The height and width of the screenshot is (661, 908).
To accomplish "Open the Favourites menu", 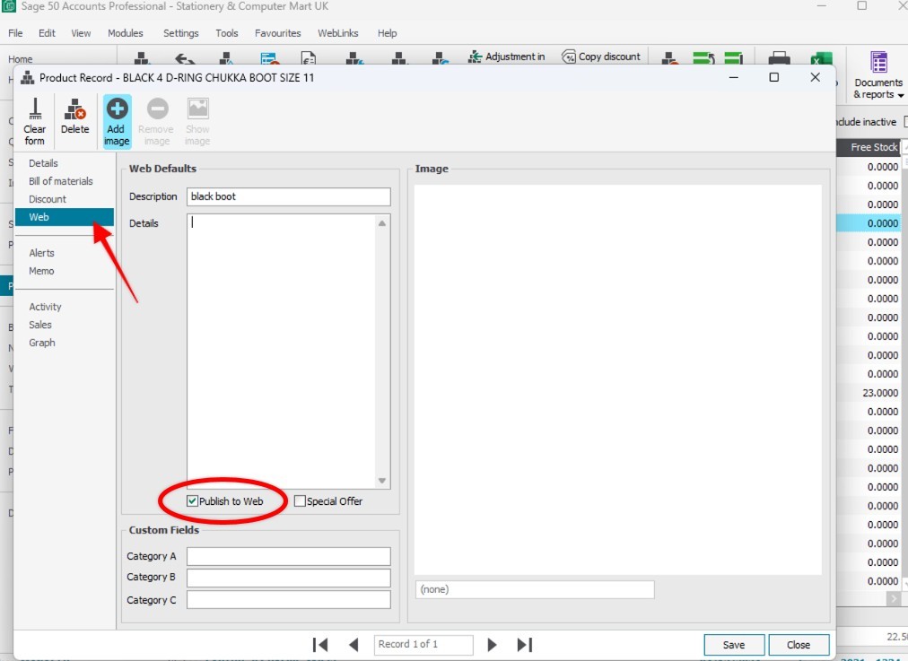I will pyautogui.click(x=277, y=33).
